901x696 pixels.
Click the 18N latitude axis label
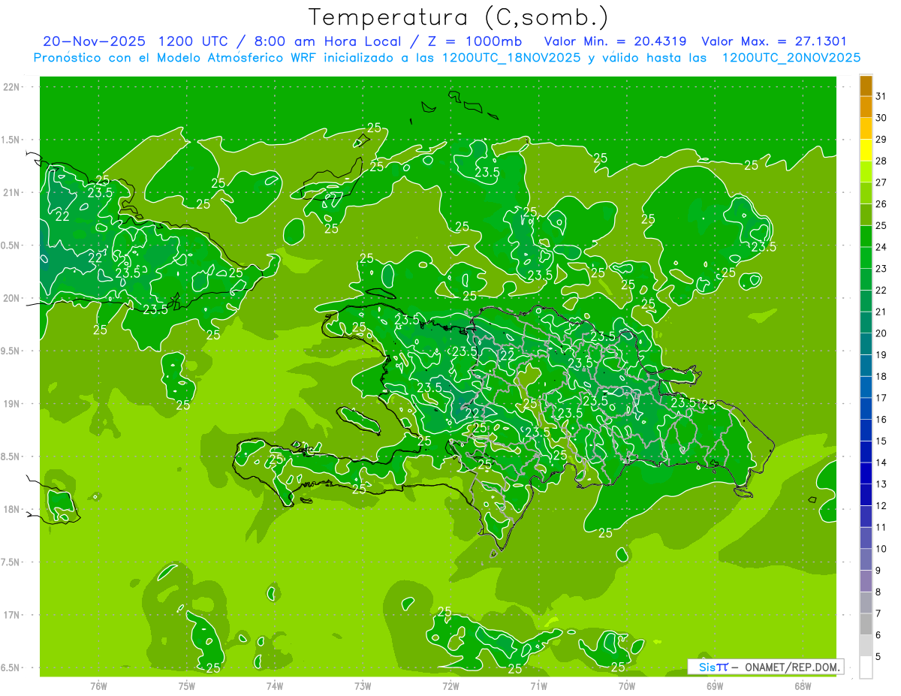pos(11,509)
